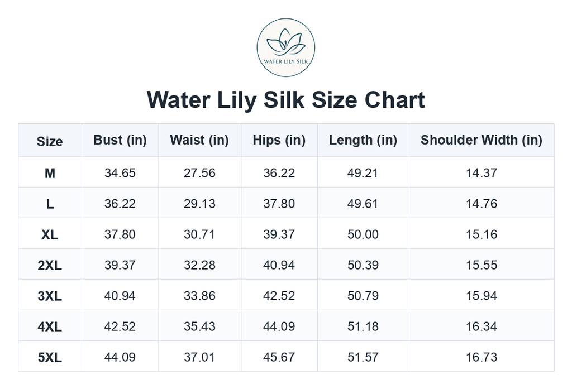This screenshot has width=572, height=389.
Task: Click the 3XL size row label
Action: [x=50, y=296]
